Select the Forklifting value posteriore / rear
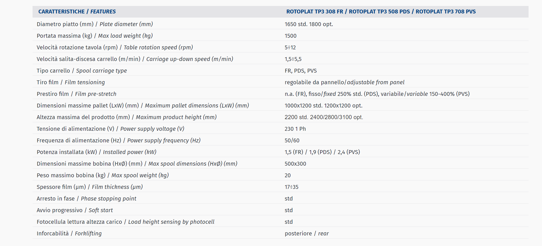542x246 pixels. click(x=307, y=233)
